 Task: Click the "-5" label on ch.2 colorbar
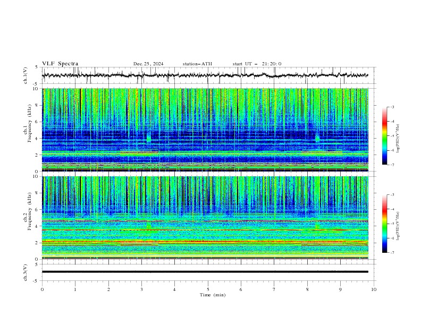[392, 224]
